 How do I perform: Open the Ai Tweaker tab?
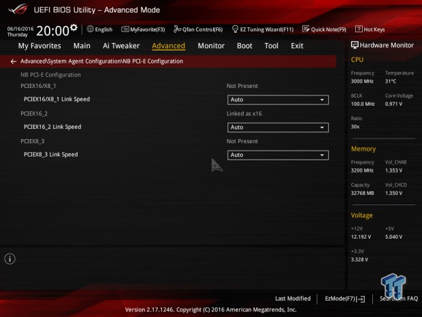pos(121,46)
